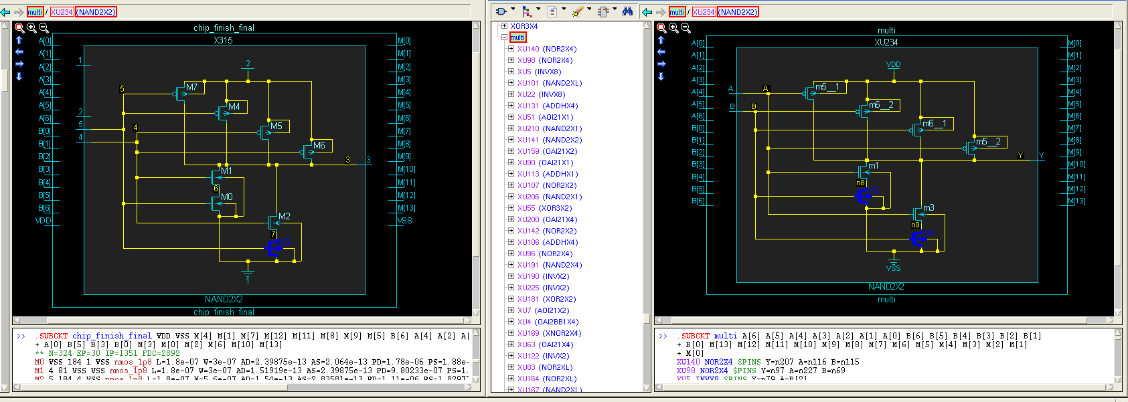Screen dimensions: 1128x402
Task: Pan left in the left schematic view
Action: click(x=19, y=52)
